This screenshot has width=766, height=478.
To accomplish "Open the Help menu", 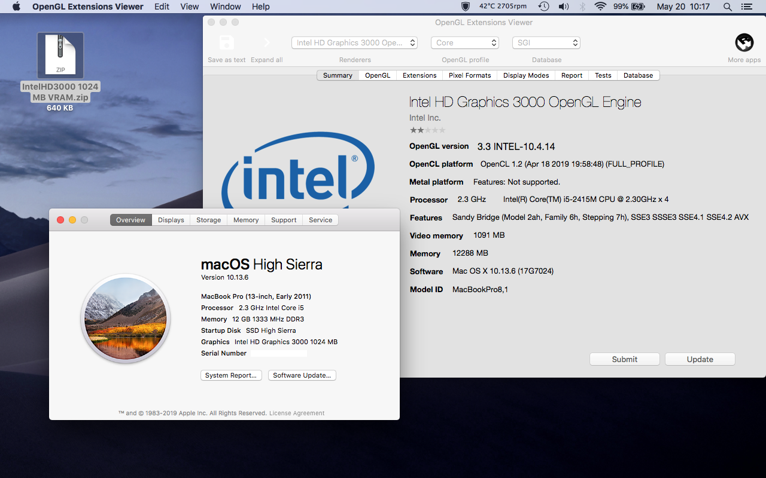I will coord(261,7).
